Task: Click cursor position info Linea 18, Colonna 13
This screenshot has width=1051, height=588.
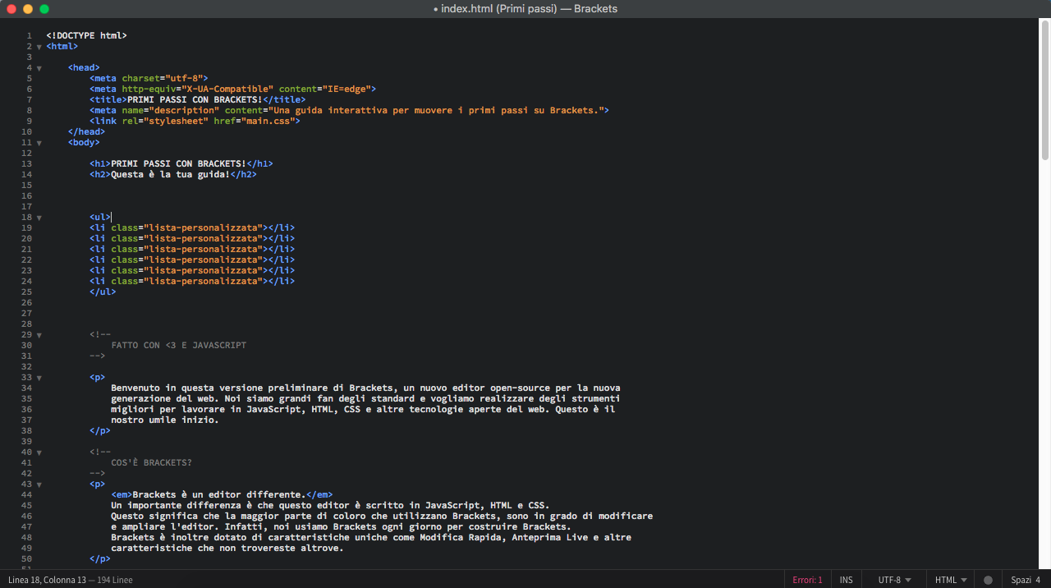Action: pos(47,580)
